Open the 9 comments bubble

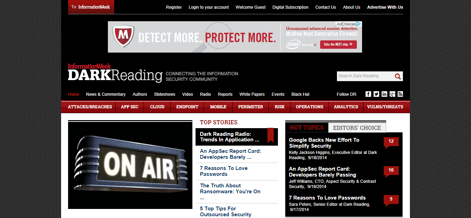pyautogui.click(x=391, y=200)
